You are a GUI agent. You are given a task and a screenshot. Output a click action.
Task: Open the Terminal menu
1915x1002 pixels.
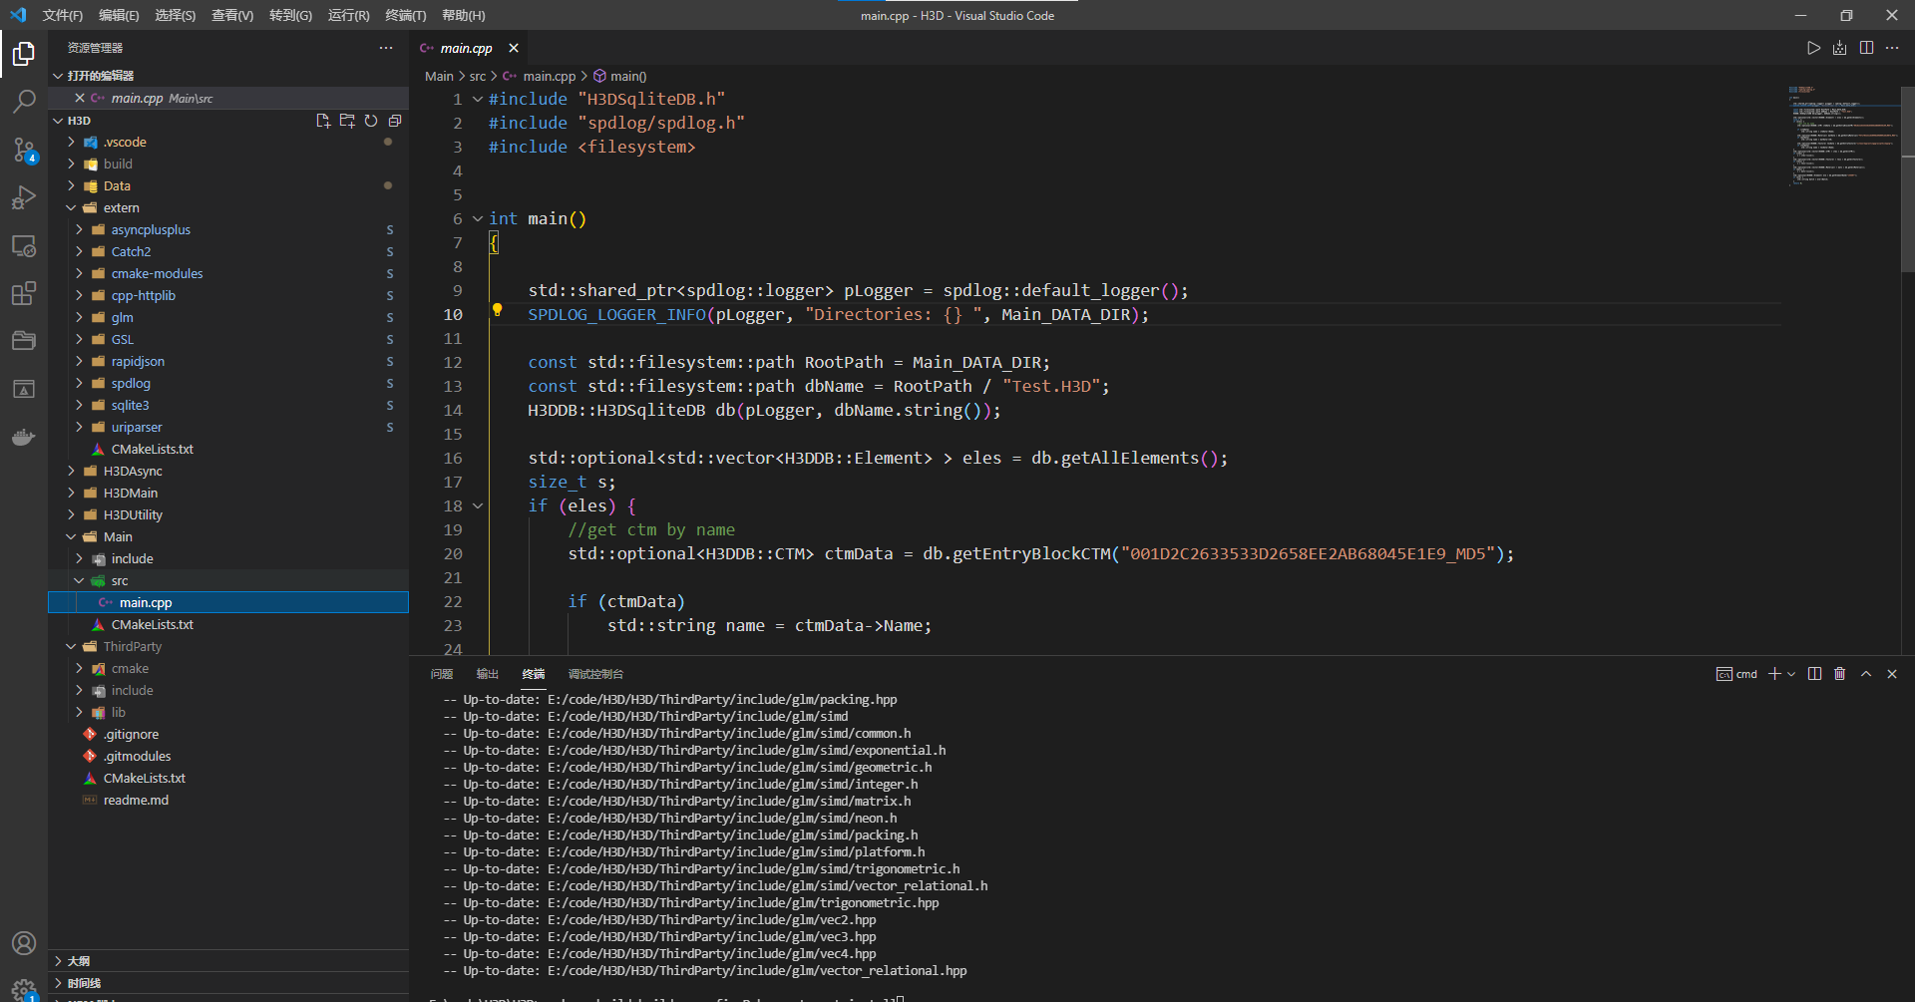pos(405,15)
